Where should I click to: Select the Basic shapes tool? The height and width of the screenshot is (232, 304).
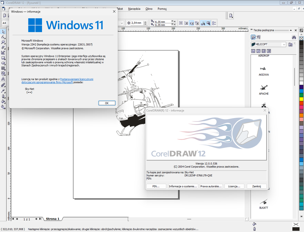coord(3,74)
